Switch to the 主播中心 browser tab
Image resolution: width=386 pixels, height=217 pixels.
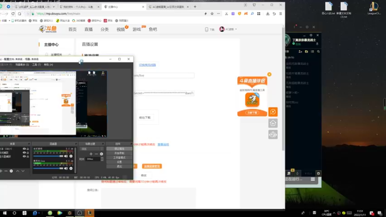point(124,7)
